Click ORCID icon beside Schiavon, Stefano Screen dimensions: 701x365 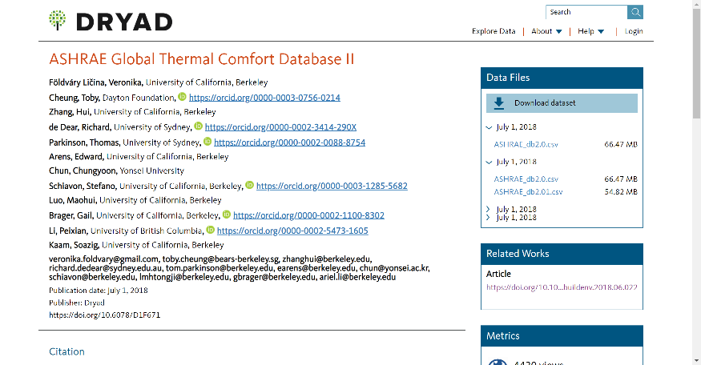[249, 185]
